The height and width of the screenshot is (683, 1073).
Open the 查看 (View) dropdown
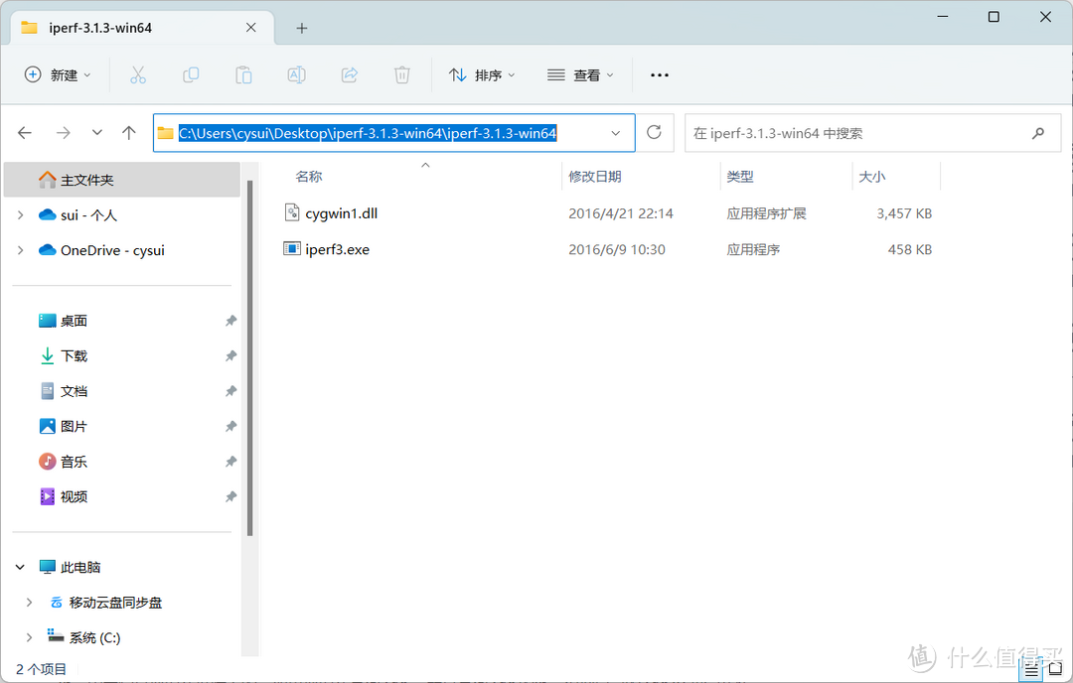tap(581, 74)
